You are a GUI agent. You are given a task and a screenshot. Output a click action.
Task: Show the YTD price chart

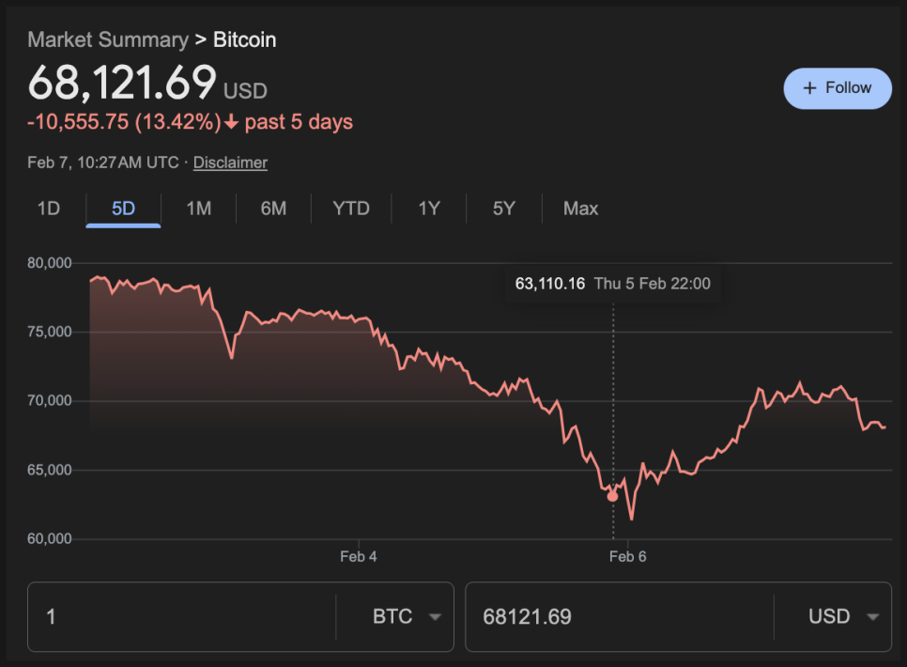(x=351, y=209)
